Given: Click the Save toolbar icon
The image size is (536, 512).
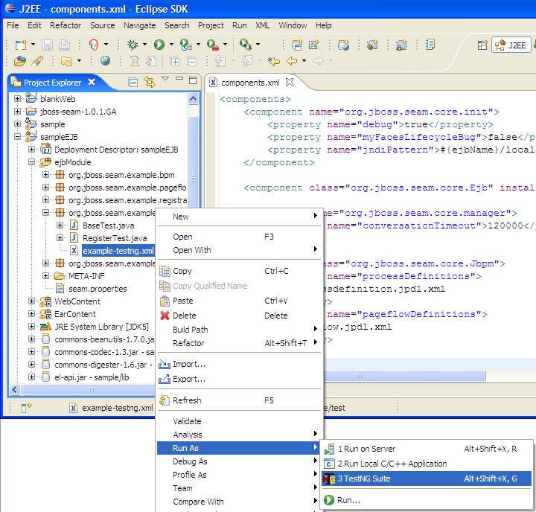Looking at the screenshot, I should pyautogui.click(x=47, y=45).
